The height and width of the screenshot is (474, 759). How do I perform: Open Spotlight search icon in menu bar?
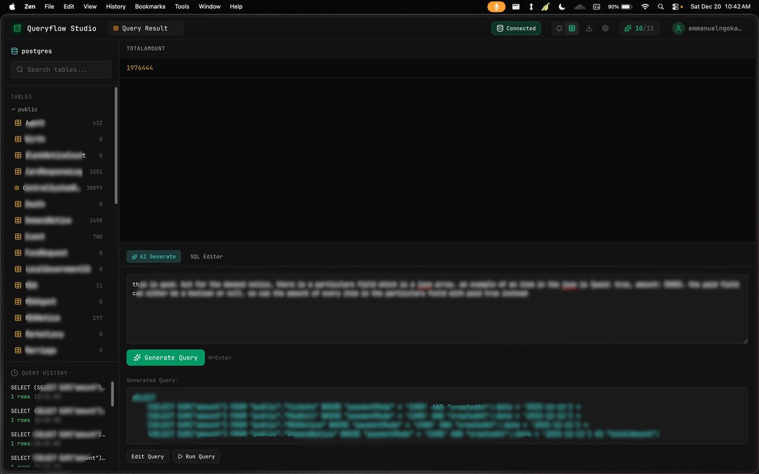tap(661, 6)
